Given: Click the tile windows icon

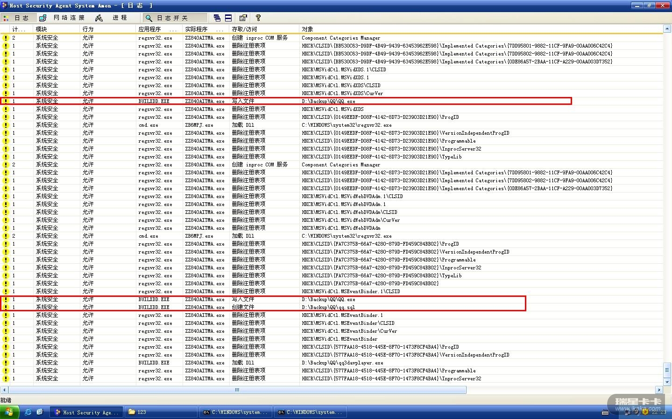Looking at the screenshot, I should click(228, 18).
